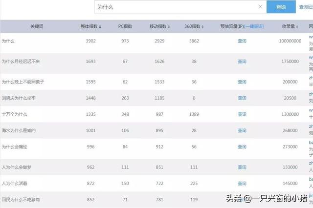Image resolution: width=313 pixels, height=208 pixels.
Task: Select keyword 刘晓庆为什么坐牢
Action: pos(19,98)
